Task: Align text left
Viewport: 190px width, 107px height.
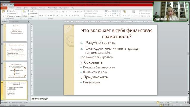Action: coord(66,15)
